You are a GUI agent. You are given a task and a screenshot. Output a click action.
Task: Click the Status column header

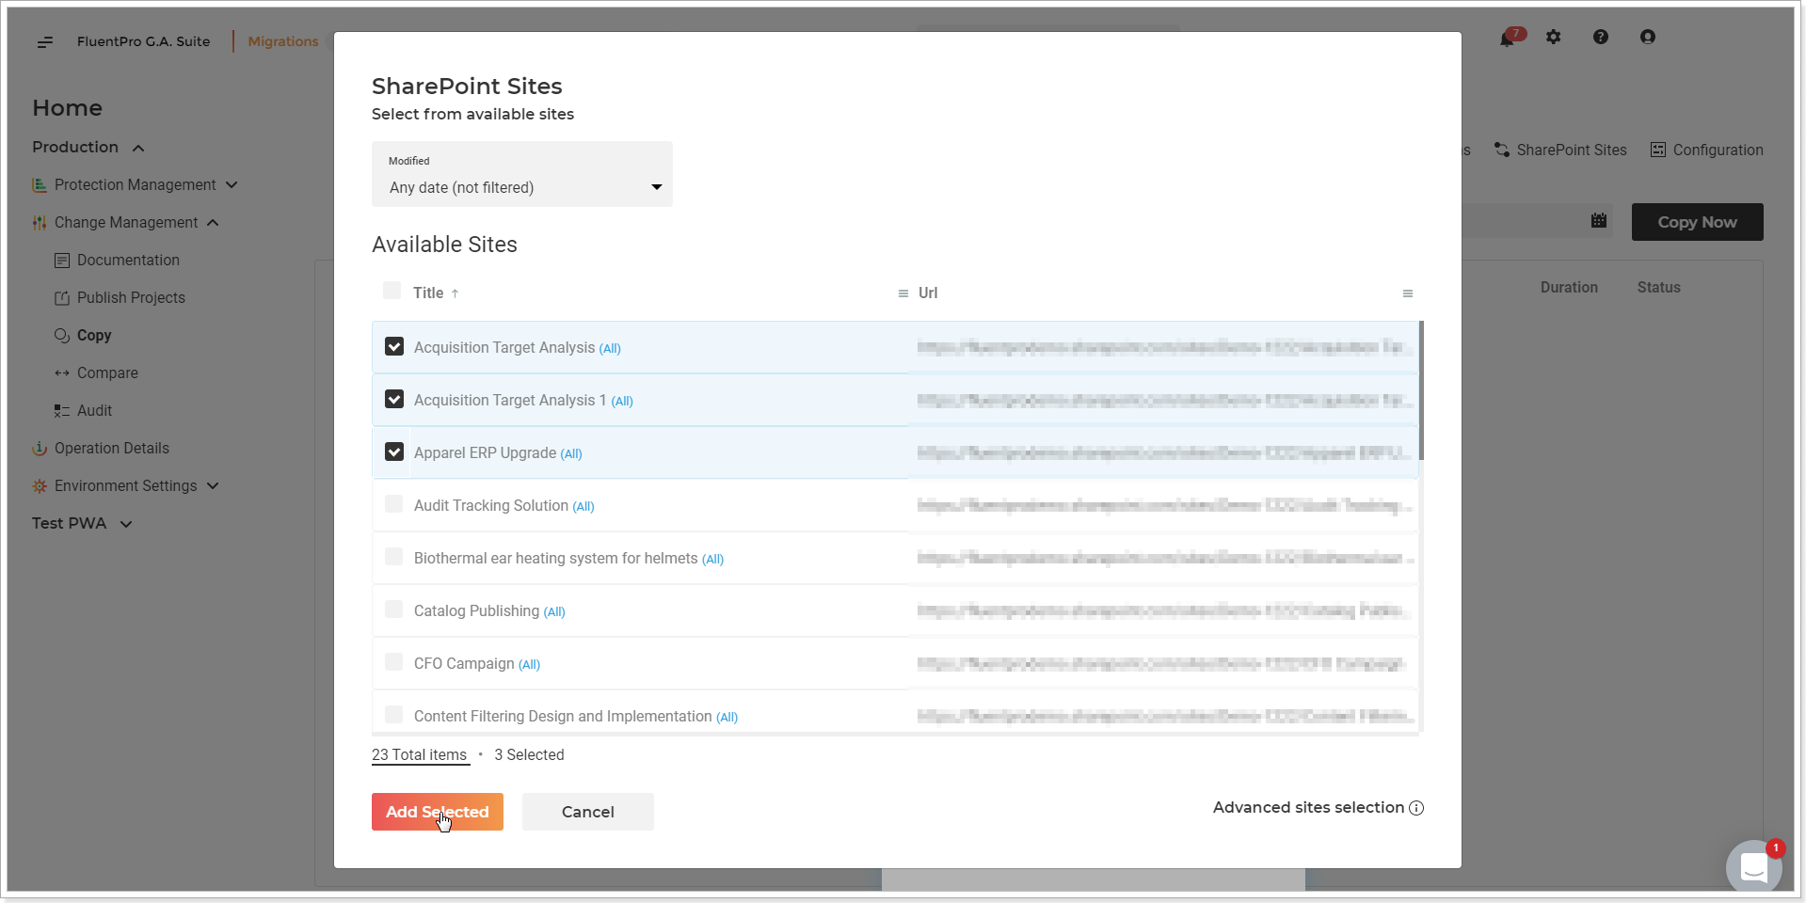point(1658,287)
